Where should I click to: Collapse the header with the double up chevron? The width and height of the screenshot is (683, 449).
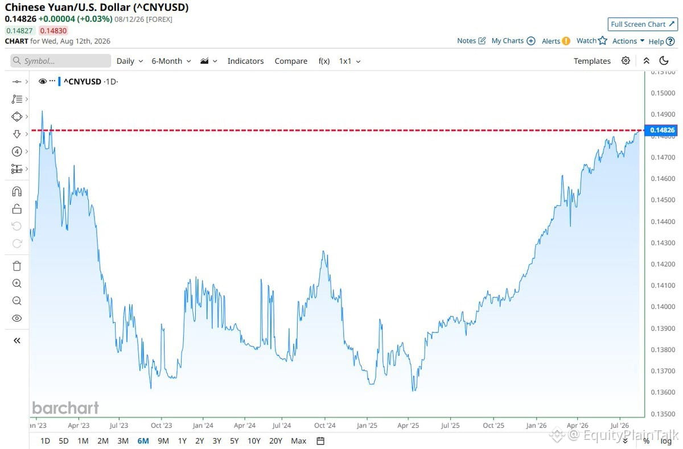tap(646, 61)
